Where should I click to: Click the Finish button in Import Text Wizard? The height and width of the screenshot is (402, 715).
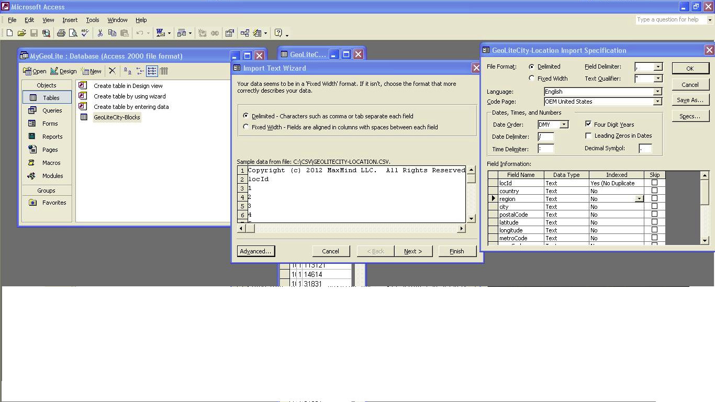457,251
